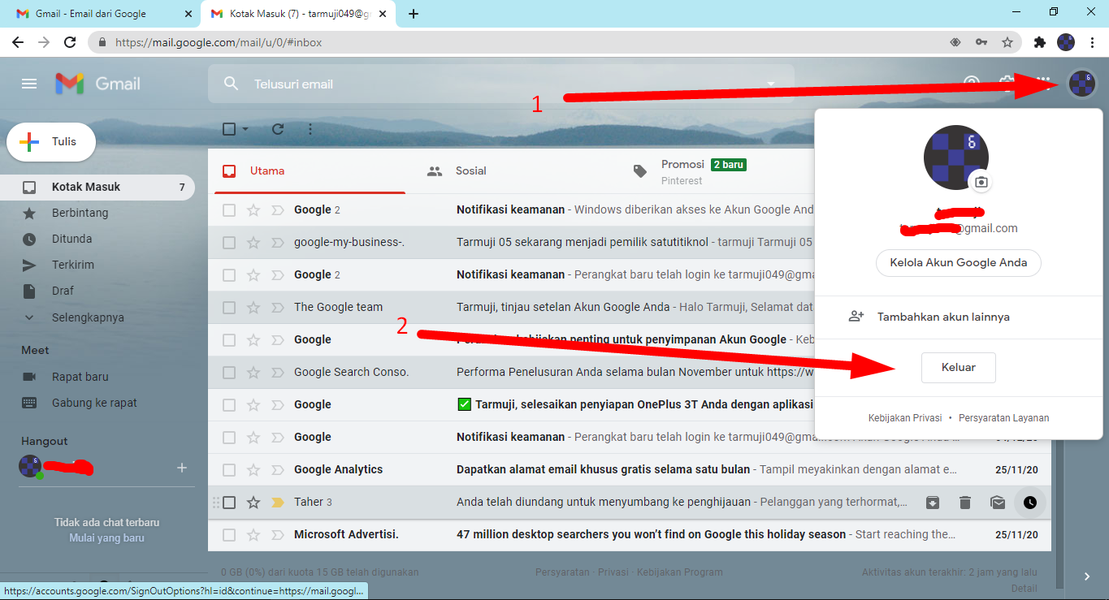Image resolution: width=1109 pixels, height=600 pixels.
Task: Open account avatar in Gmail header
Action: 1081,84
